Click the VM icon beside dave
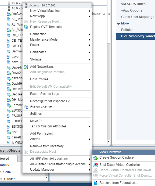This screenshot has height=186, width=155. pyautogui.click(x=8, y=57)
